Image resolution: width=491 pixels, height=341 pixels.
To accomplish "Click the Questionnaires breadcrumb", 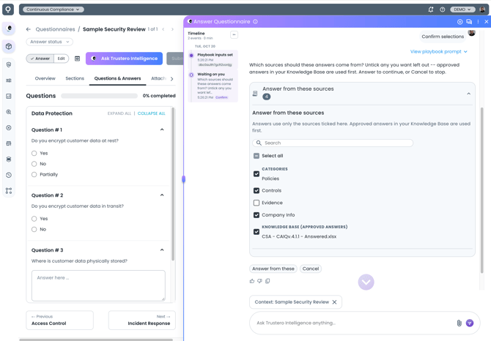I will click(x=55, y=29).
